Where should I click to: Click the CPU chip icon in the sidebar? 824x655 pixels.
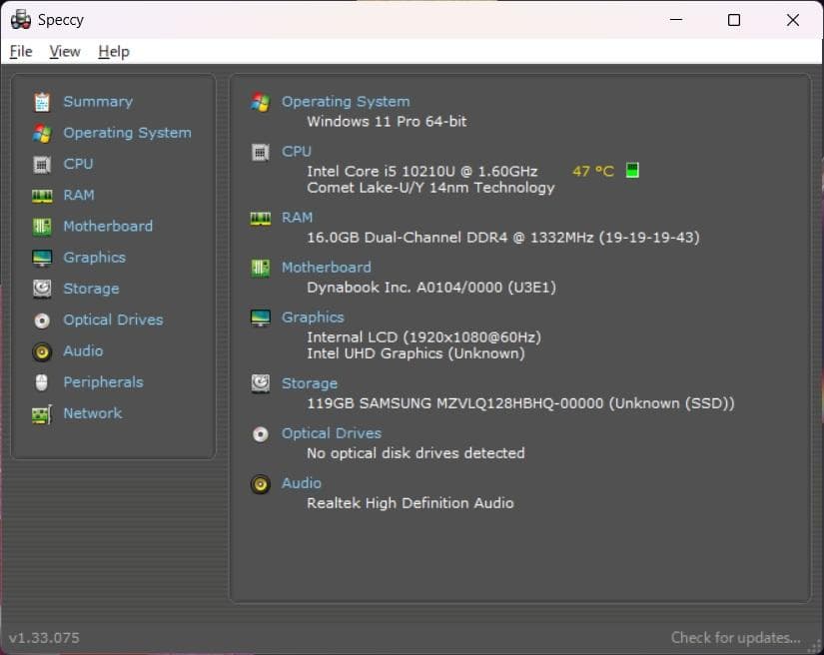(x=41, y=163)
